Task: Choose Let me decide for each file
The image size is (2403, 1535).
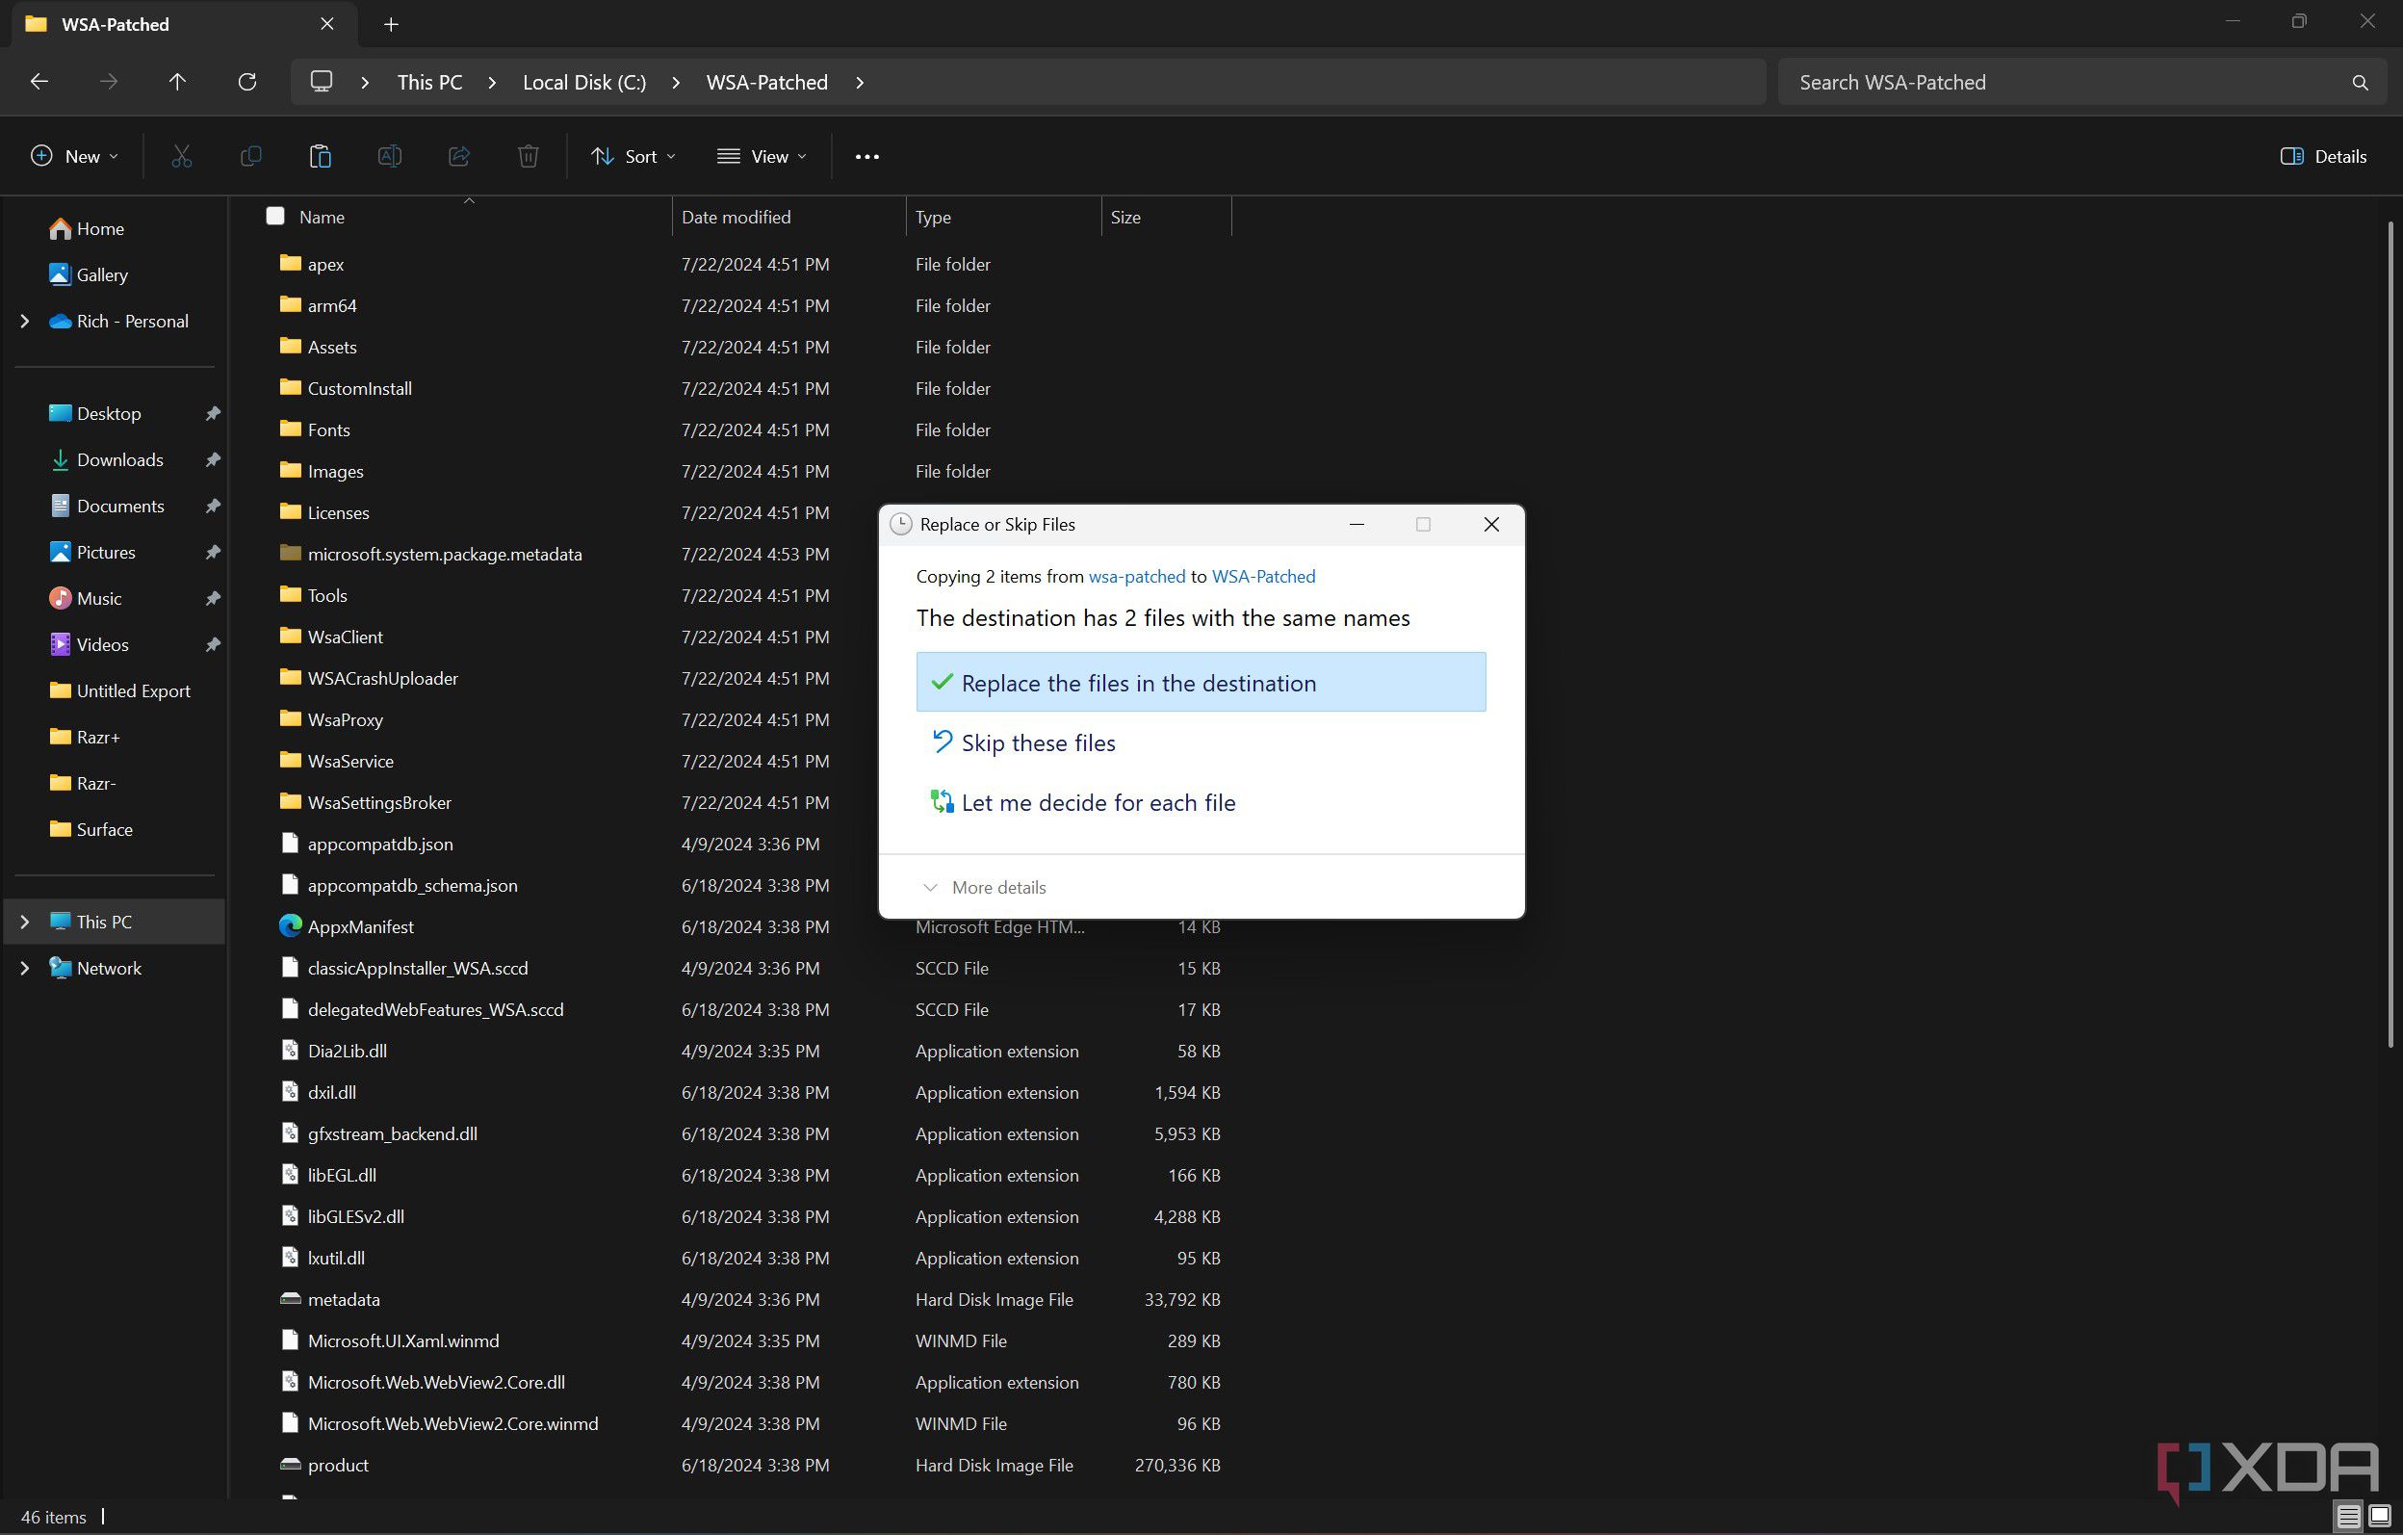Action: 1201,802
